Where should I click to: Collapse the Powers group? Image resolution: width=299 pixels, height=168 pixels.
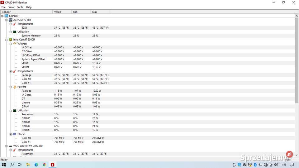tap(11, 87)
